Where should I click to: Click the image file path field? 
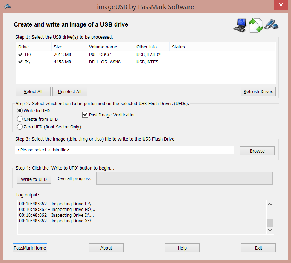tap(124, 150)
